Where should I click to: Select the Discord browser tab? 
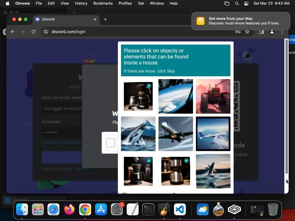[66, 19]
